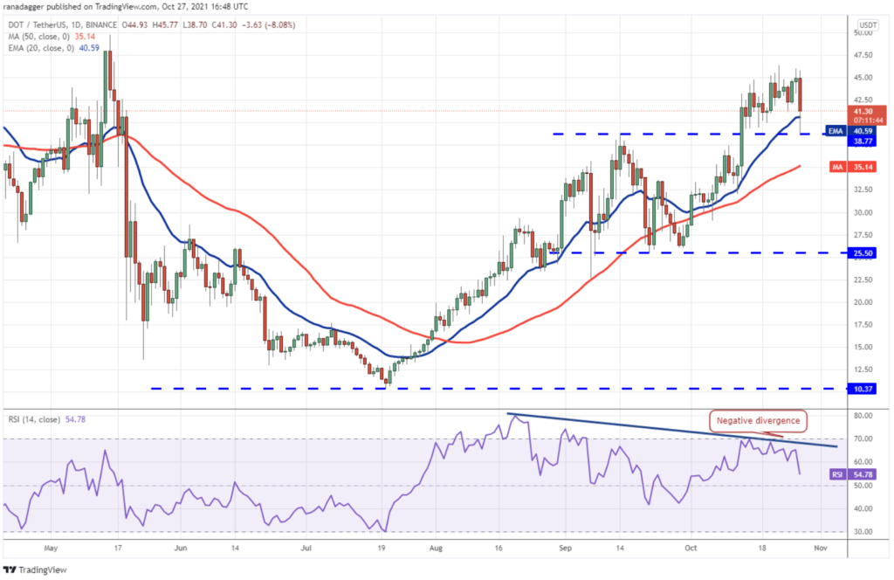Click the blue 38.77 level label
The height and width of the screenshot is (580, 894).
click(x=863, y=139)
